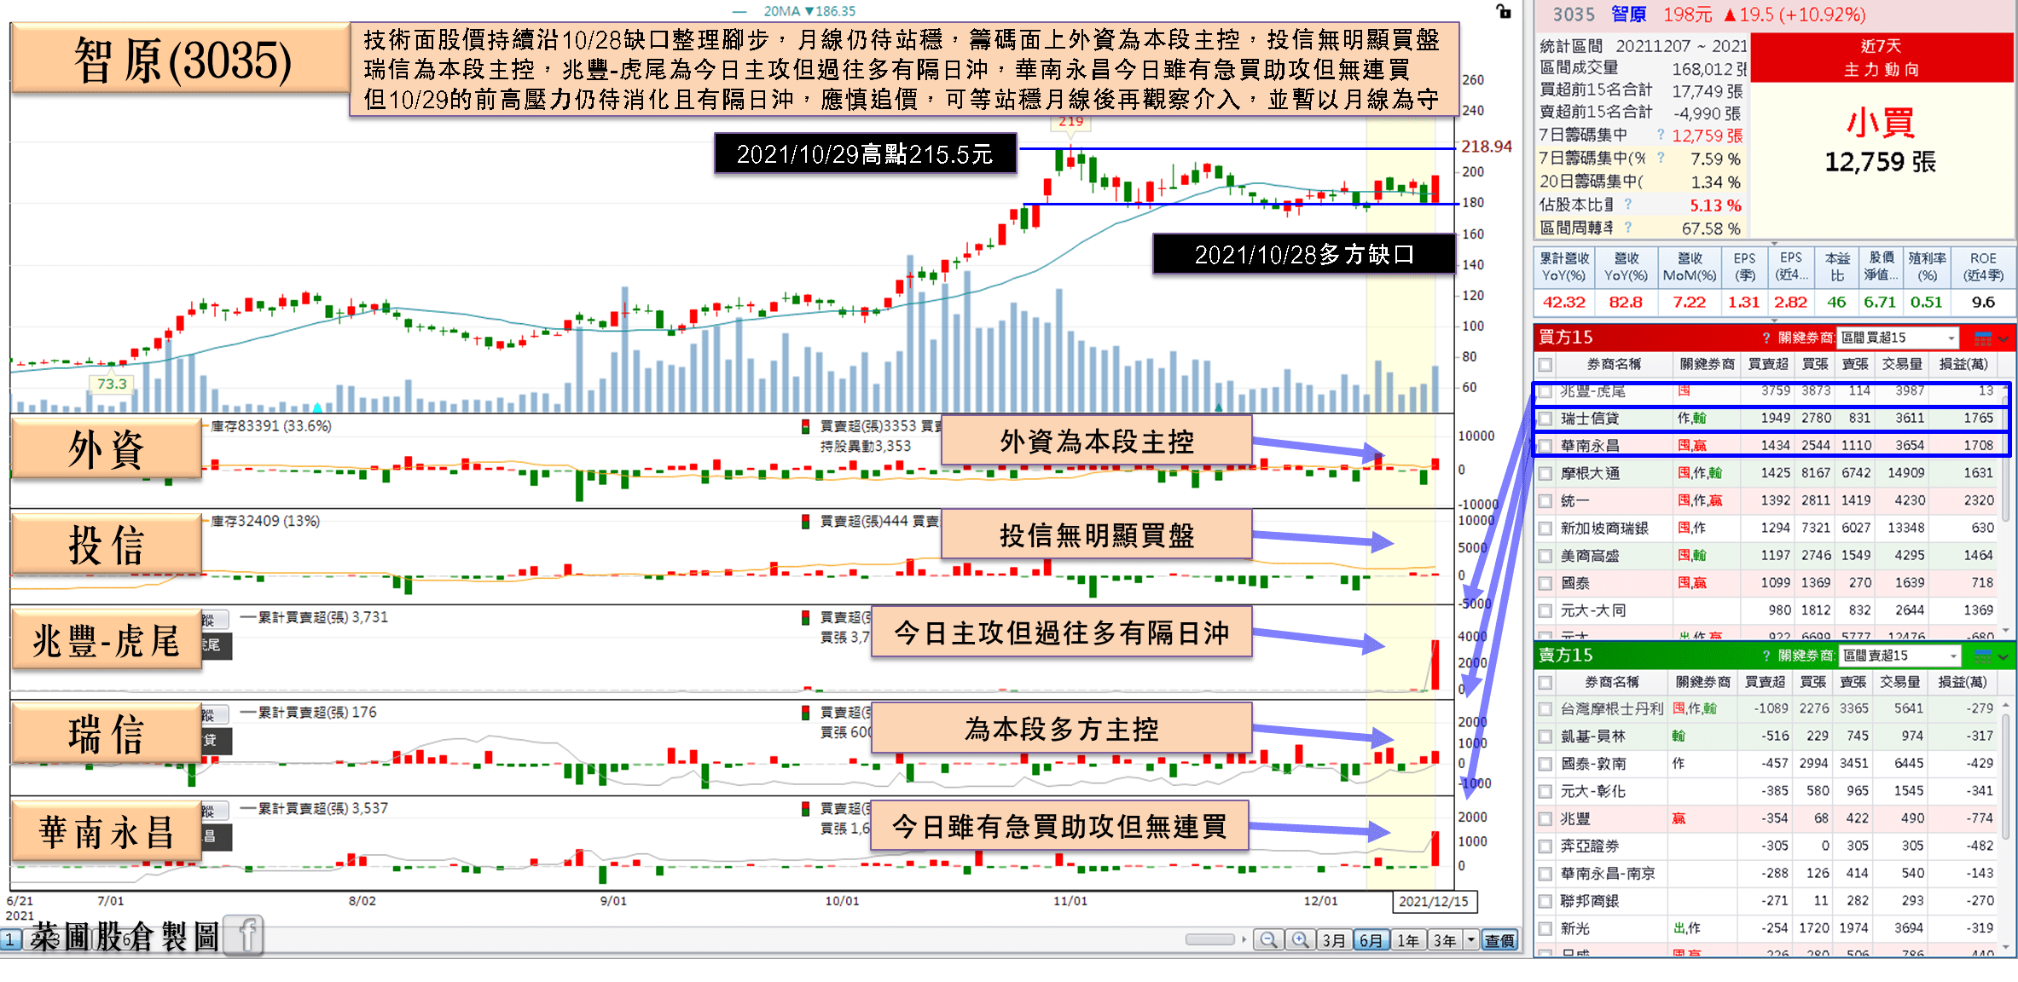Select the 1年 time range
The width and height of the screenshot is (2018, 982).
tap(1408, 939)
